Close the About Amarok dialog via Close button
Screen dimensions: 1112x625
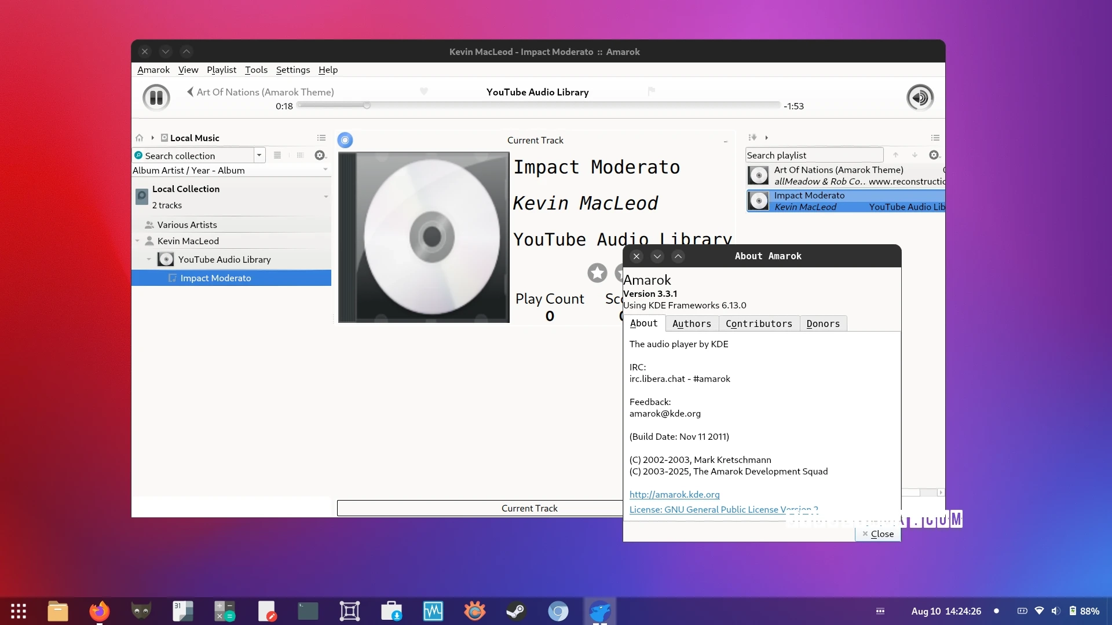tap(877, 534)
